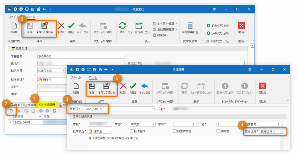Screen dimensions: 298x156
Task: Expand the 支弁区分帳票 ribbon dropdown
Action: [x=176, y=24]
